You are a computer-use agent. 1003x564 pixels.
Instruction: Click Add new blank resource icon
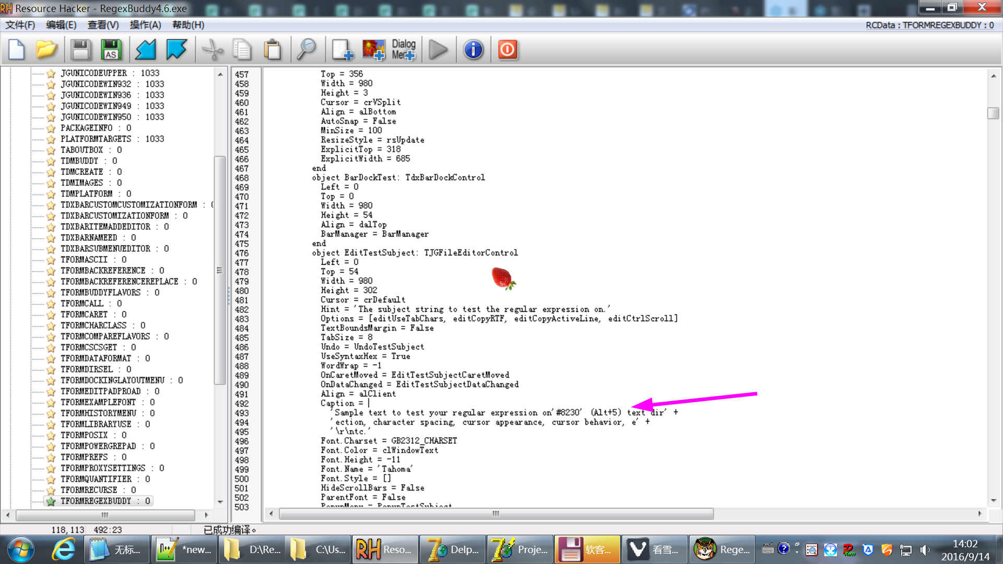(342, 50)
